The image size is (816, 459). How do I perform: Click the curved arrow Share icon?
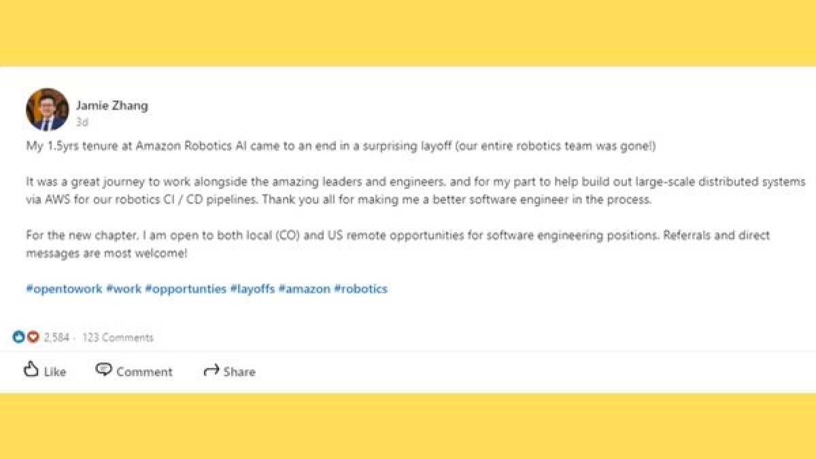pyautogui.click(x=211, y=371)
